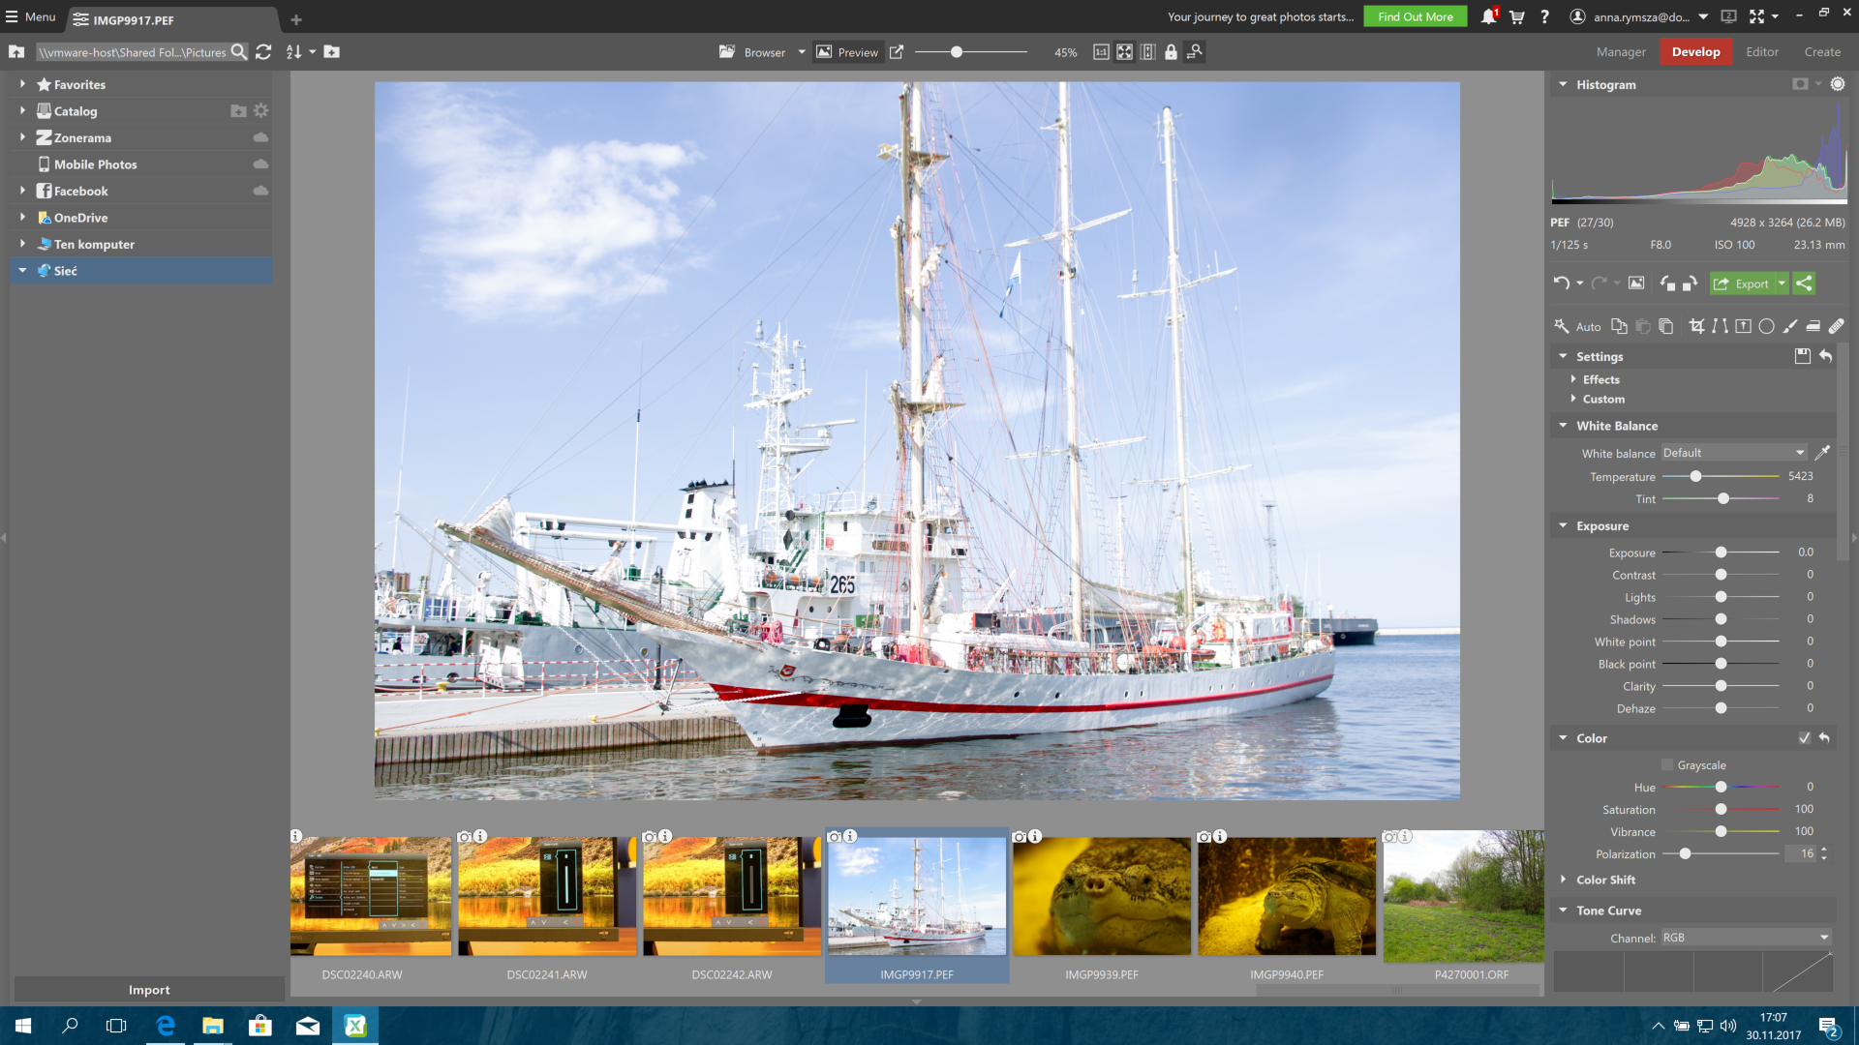Click the Temperature slider handle
The height and width of the screenshot is (1045, 1859).
pos(1695,476)
